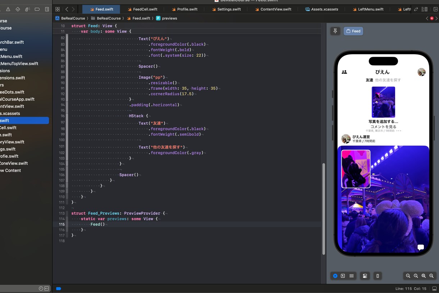Open the BeRealCourse folder jump bar menu
Image resolution: width=439 pixels, height=293 pixels.
pos(106,18)
